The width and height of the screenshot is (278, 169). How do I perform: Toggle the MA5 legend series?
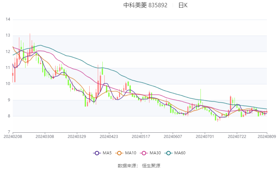[x=102, y=153]
